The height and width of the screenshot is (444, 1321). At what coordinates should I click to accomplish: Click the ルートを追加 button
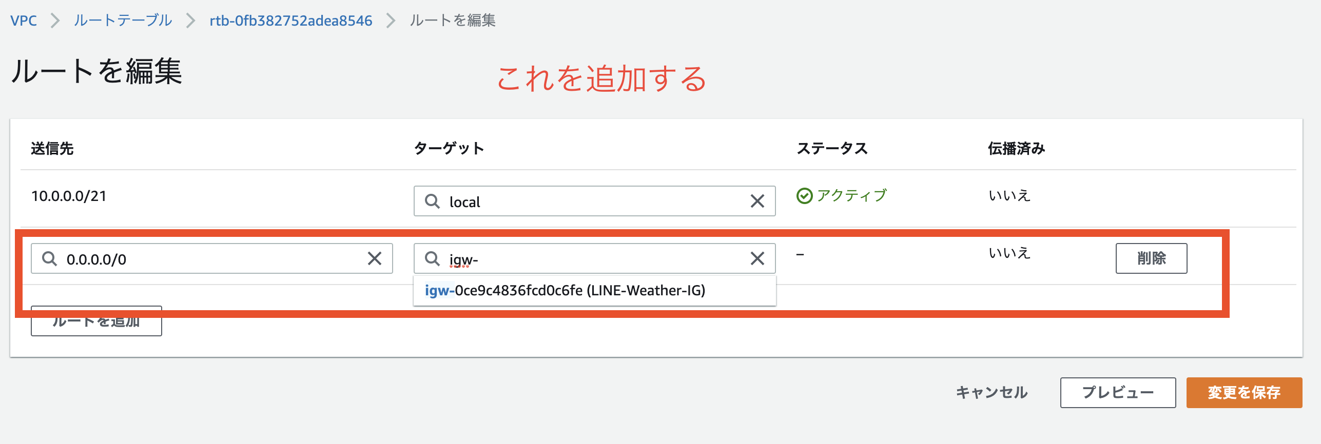(x=96, y=321)
